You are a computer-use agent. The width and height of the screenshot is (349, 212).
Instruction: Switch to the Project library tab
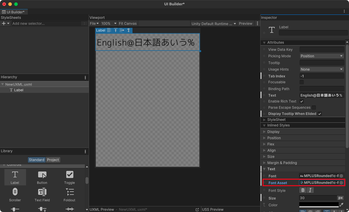coord(53,160)
